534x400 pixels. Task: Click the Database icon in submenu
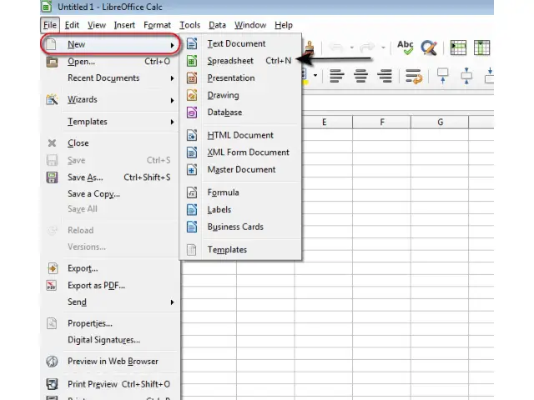[192, 112]
